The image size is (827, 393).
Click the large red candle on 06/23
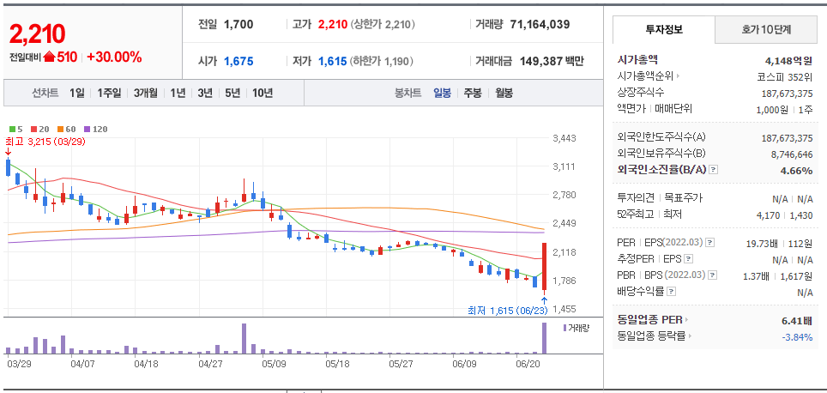click(x=544, y=266)
